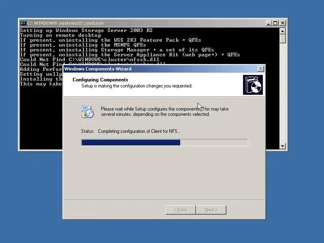Viewport: 324px width, 243px height.
Task: Click the grayed-out Next button
Action: click(x=211, y=210)
